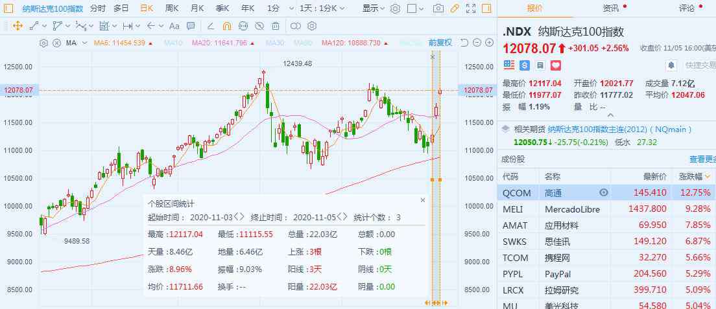Click the note document icon beside heart
The width and height of the screenshot is (716, 309).
(x=540, y=65)
